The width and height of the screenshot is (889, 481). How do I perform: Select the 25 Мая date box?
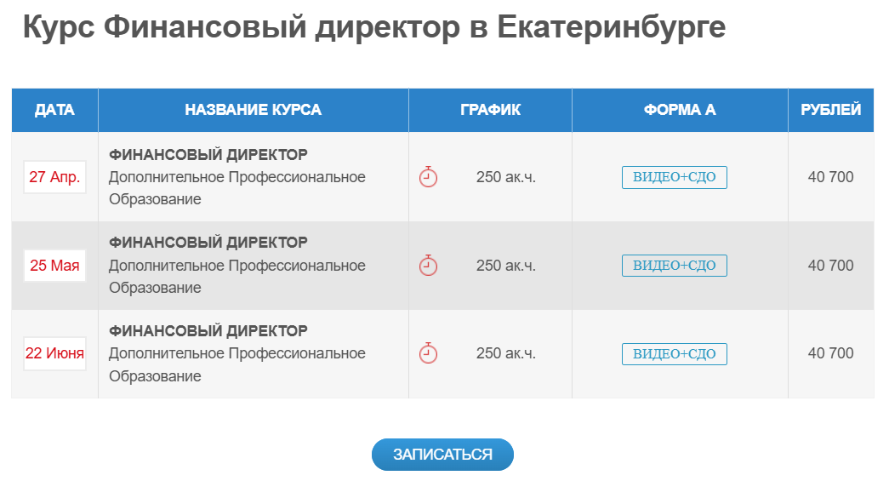54,266
